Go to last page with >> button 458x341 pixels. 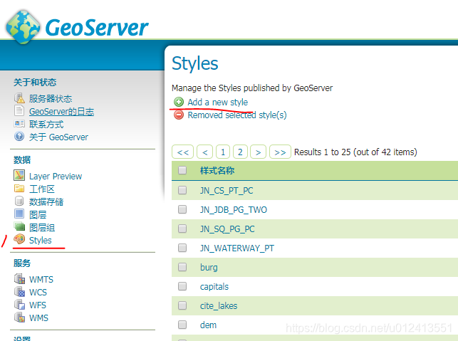pyautogui.click(x=280, y=152)
